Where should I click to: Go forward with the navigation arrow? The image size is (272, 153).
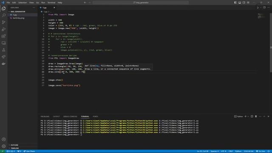(90, 3)
